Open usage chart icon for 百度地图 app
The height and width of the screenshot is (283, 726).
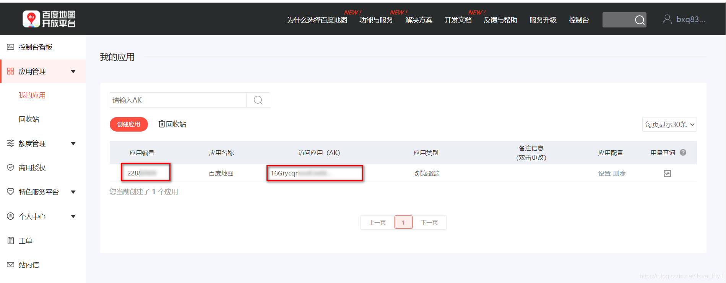click(668, 174)
